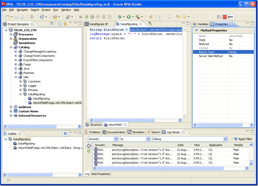Open the Documentation tab

coord(114,132)
